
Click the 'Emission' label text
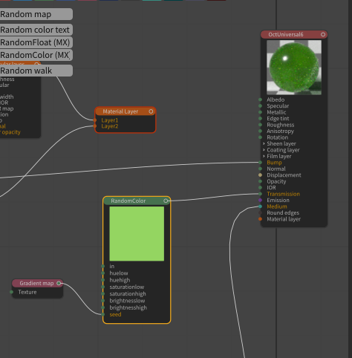click(278, 200)
